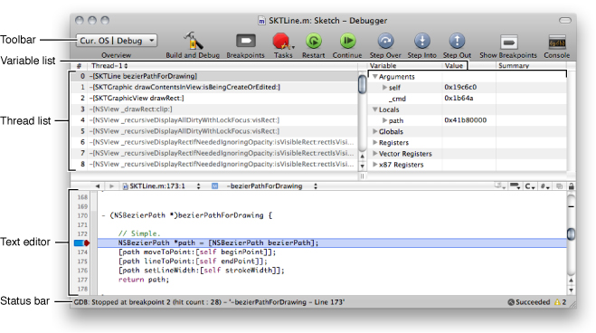Image resolution: width=596 pixels, height=333 pixels.
Task: Go forward in editor file history
Action: tap(111, 186)
